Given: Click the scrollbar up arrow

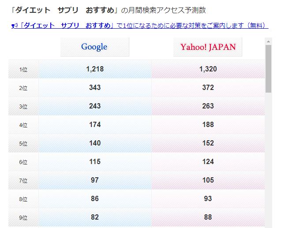Looking at the screenshot, I should point(268,41).
